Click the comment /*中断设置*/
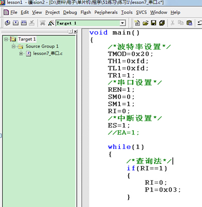The height and width of the screenshot is (207, 202). [x=135, y=118]
